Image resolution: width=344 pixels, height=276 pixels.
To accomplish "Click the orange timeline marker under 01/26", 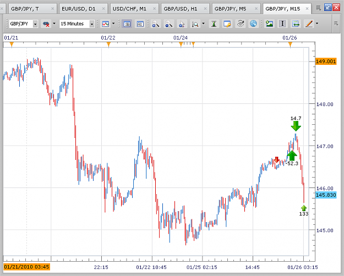I will [x=290, y=45].
